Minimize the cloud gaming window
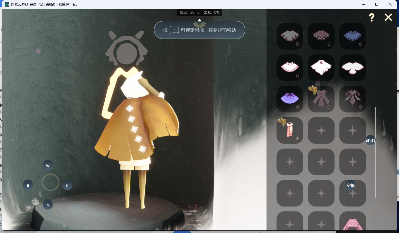Image resolution: width=399 pixels, height=233 pixels. (x=364, y=4)
